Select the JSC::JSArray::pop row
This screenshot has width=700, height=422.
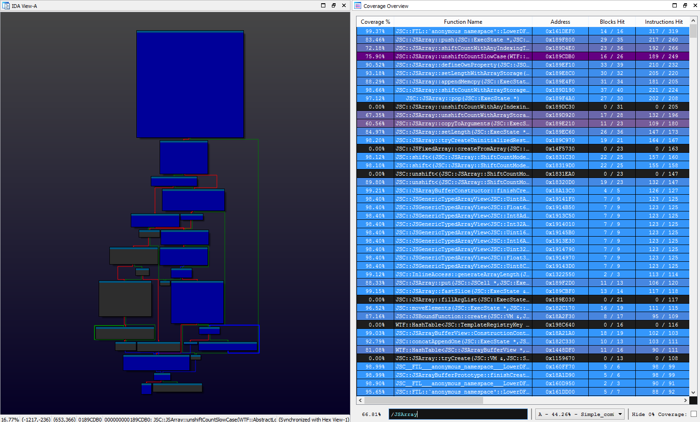coord(523,98)
